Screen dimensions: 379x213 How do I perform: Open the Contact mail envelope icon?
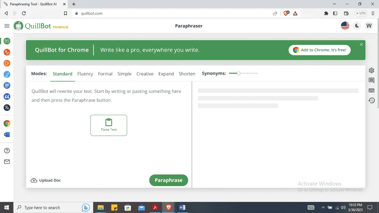7,162
